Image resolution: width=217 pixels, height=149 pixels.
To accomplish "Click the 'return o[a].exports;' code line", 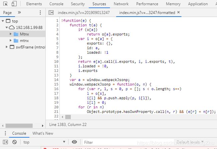I will 108,34.
